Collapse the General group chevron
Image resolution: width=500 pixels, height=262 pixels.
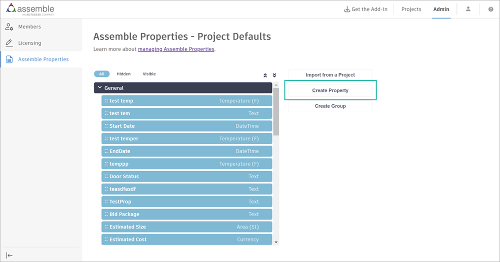99,88
